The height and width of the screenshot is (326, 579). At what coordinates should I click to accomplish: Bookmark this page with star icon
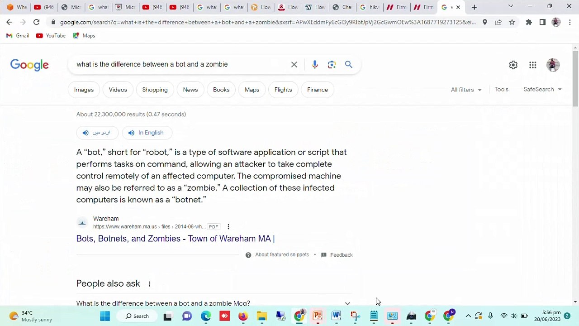pyautogui.click(x=512, y=22)
